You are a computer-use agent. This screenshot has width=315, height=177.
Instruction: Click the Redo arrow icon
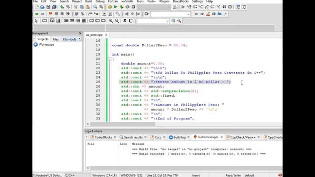(68, 7)
